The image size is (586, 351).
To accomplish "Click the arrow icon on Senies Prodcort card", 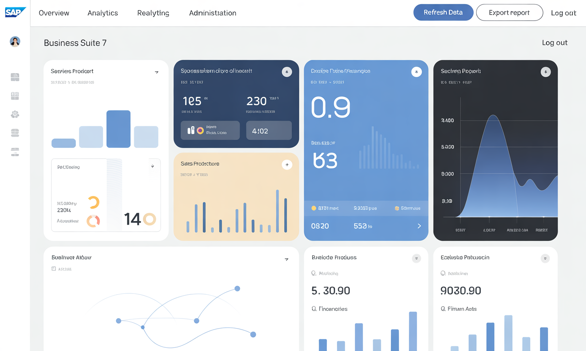I will pyautogui.click(x=157, y=72).
